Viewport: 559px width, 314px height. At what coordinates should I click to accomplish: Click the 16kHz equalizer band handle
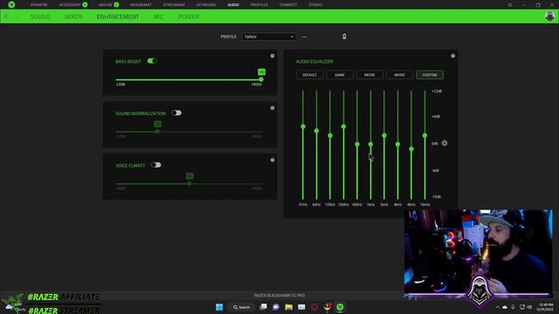(425, 135)
